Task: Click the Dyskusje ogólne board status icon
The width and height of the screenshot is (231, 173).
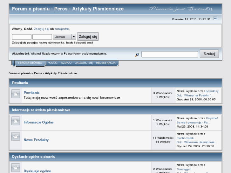Action: 16,168
